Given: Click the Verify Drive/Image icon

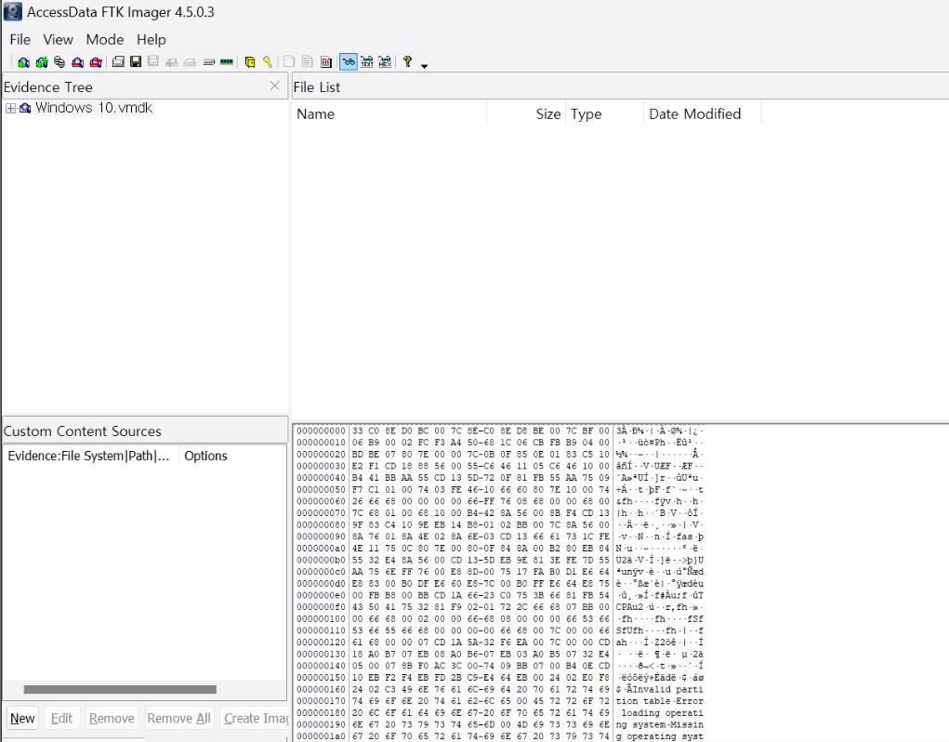Looking at the screenshot, I should tap(209, 61).
